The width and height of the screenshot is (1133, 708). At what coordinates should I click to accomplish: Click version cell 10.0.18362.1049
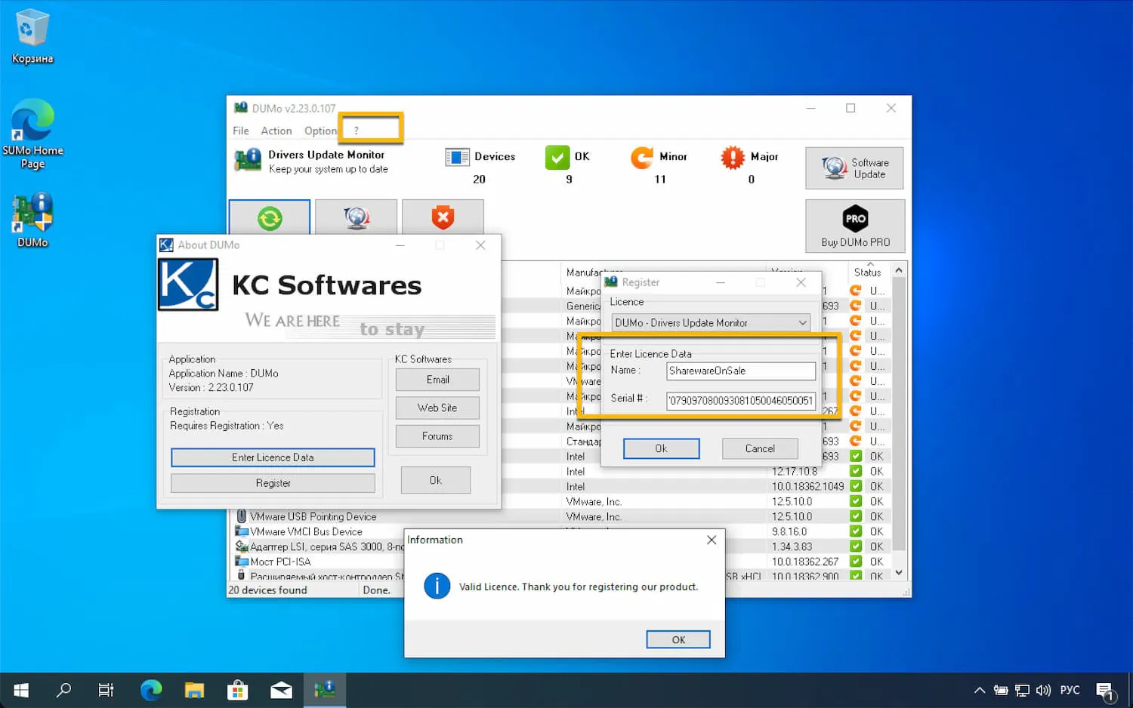tap(807, 486)
